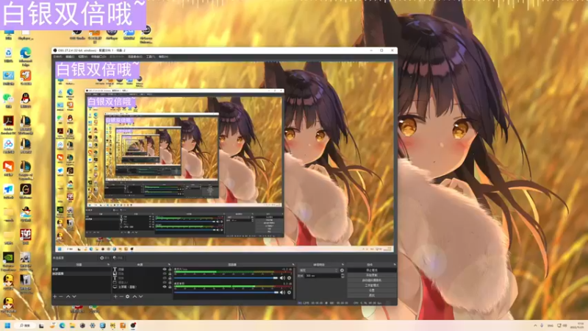Move the selected scene down in Scenes panel
Screen dimensions: 588x331
(74, 296)
